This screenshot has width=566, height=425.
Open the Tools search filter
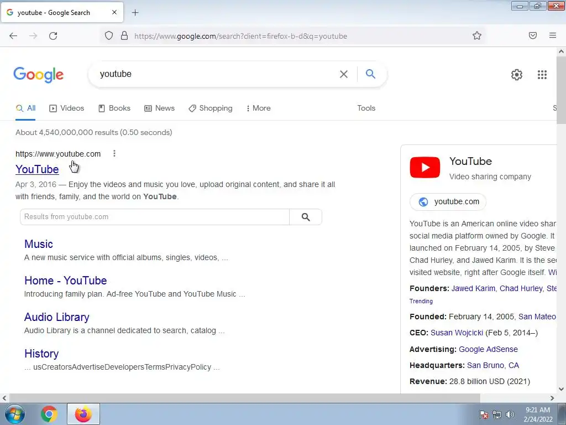click(x=366, y=108)
